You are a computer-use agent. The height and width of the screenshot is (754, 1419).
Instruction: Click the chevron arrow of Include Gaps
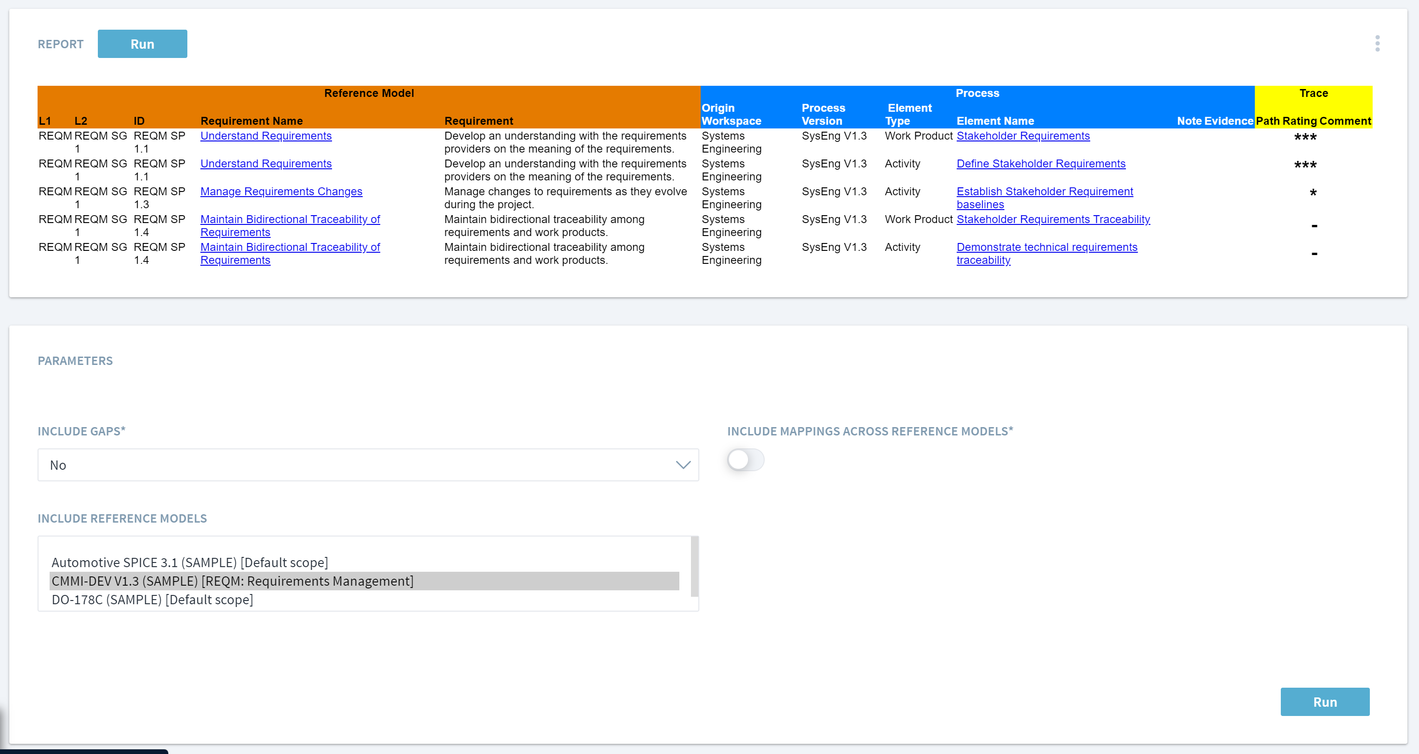pos(683,465)
